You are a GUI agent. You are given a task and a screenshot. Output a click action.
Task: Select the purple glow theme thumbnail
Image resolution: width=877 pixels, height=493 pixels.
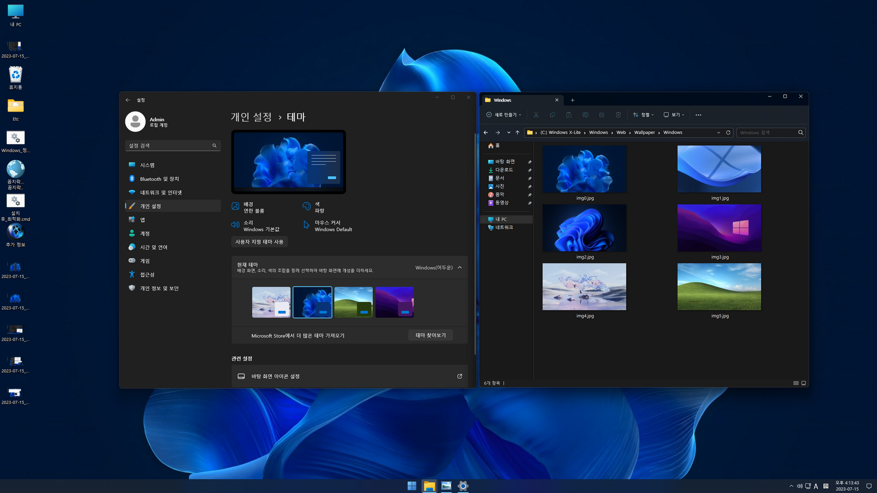pos(395,302)
